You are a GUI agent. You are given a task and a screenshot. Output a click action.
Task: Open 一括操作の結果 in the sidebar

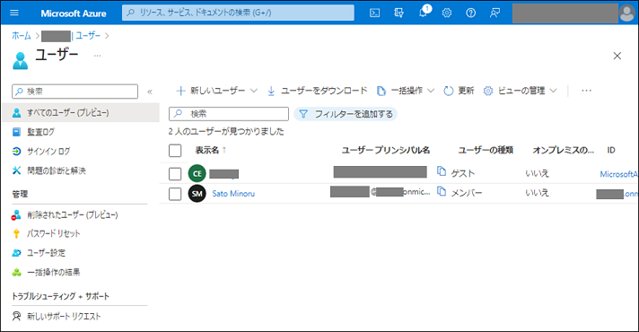point(53,272)
